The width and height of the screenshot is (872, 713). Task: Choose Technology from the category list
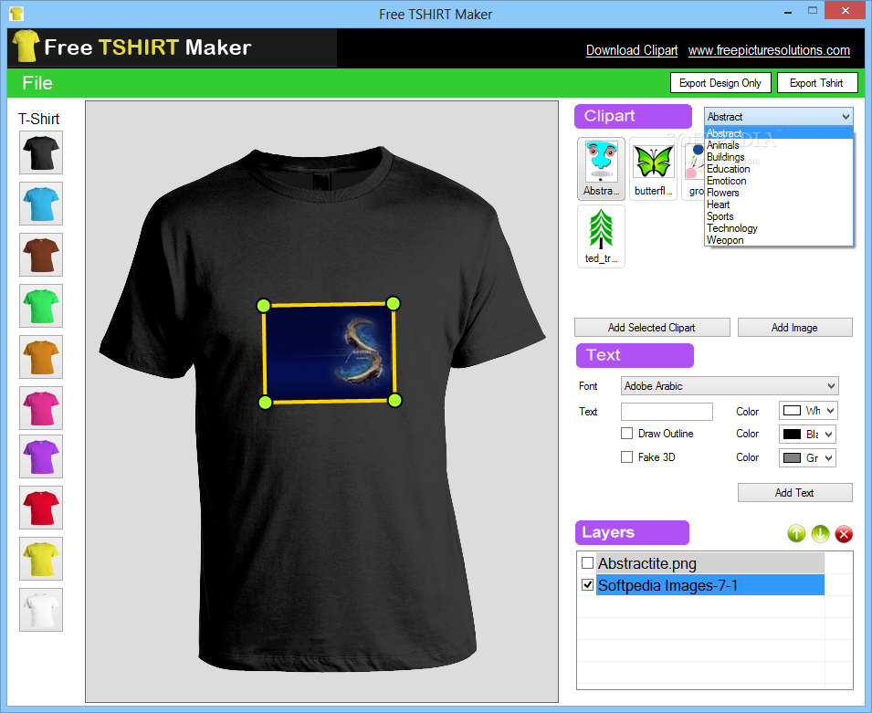point(779,228)
